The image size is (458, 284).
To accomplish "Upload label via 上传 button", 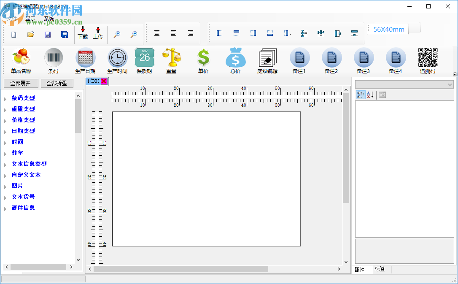I will coord(98,33).
